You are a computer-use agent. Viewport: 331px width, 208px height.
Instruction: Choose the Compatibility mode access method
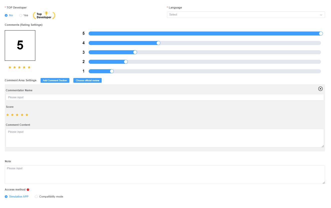point(49,196)
